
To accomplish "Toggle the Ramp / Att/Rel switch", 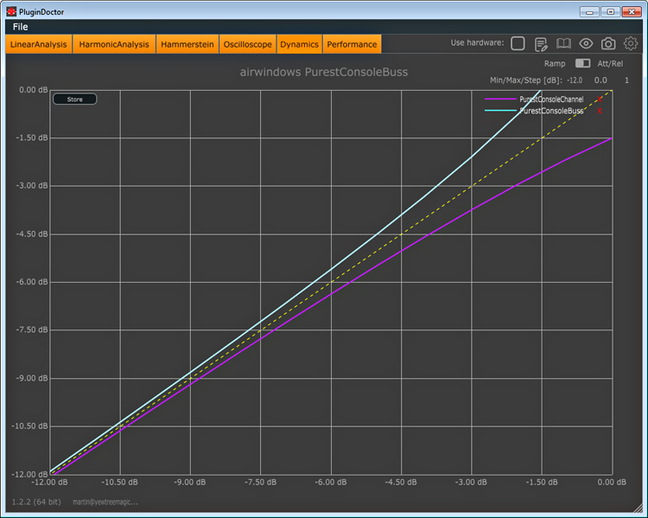I will click(x=582, y=63).
